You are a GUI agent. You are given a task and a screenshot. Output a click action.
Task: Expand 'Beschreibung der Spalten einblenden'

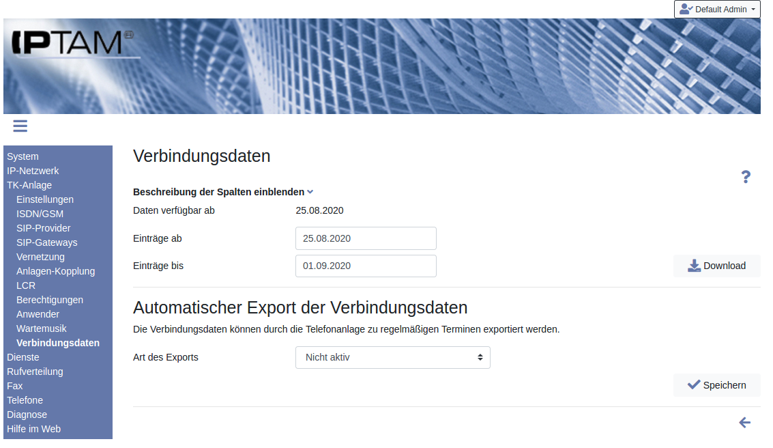point(222,192)
